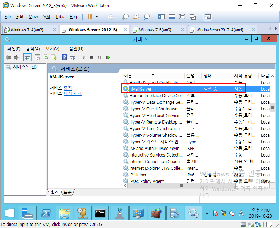Select Internet Connection Sharing service row

point(196,162)
